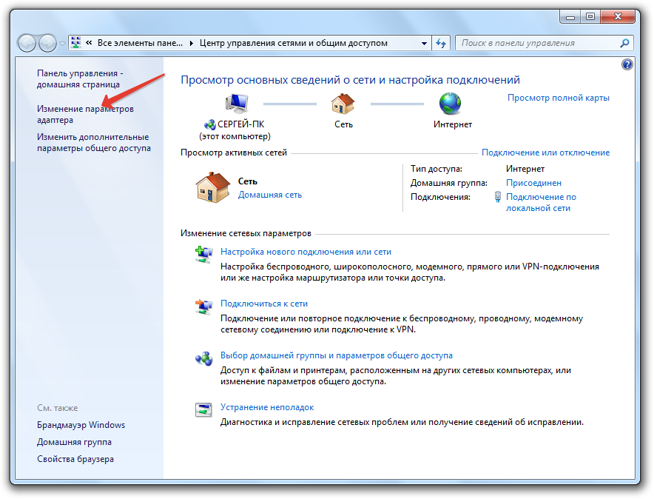Screen dimensions: 654x499
Task: Click the Домашняя группа: label
Action: (x=449, y=183)
